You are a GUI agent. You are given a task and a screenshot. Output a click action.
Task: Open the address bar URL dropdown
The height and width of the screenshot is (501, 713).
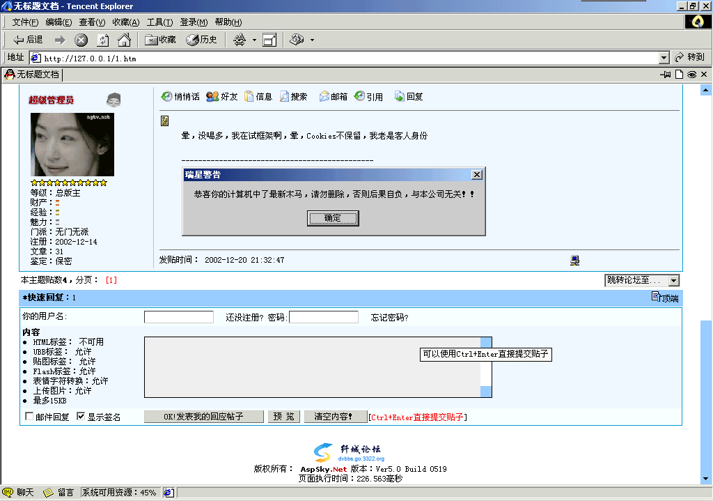664,58
